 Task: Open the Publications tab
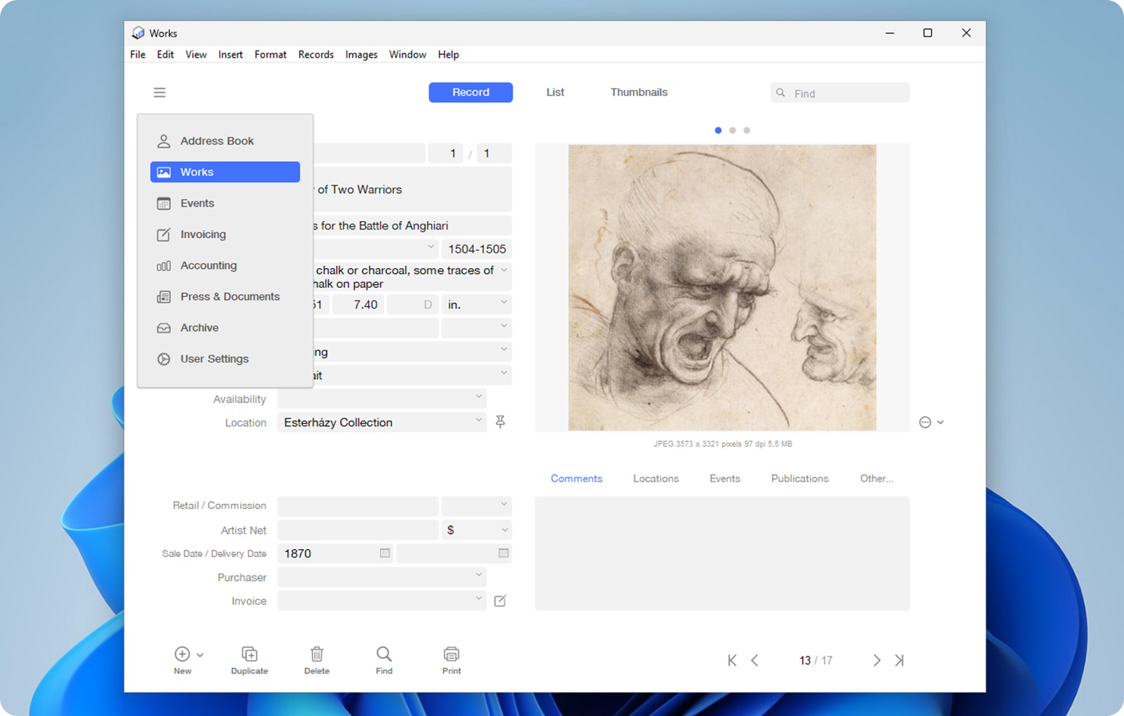(800, 479)
